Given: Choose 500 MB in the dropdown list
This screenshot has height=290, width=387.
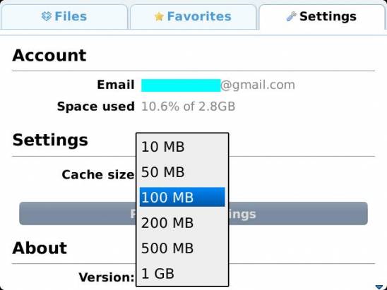Looking at the screenshot, I should 182,248.
